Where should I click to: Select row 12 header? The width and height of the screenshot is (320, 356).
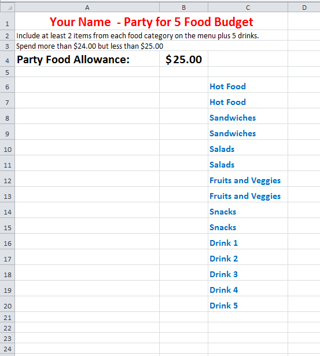8,179
